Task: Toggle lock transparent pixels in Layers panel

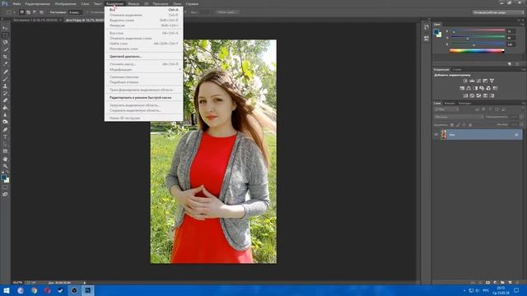Action: pos(452,125)
